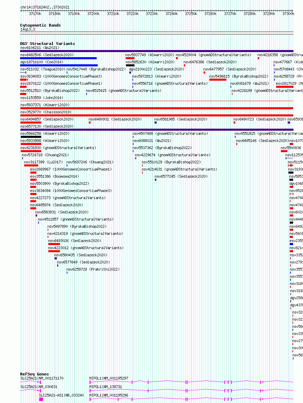The width and height of the screenshot is (303, 403).
Task: Open variant label nsv5937749 (Almarri2020)
Action: (150, 55)
